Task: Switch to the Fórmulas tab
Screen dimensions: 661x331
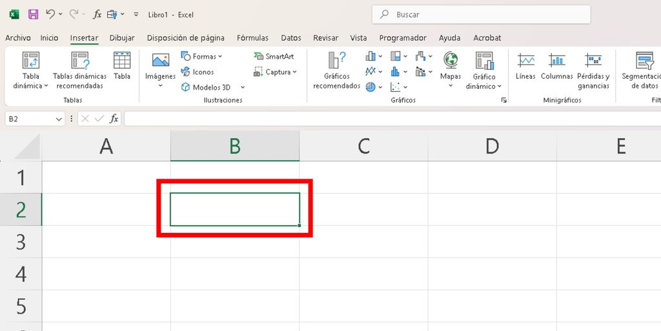Action: click(x=252, y=38)
